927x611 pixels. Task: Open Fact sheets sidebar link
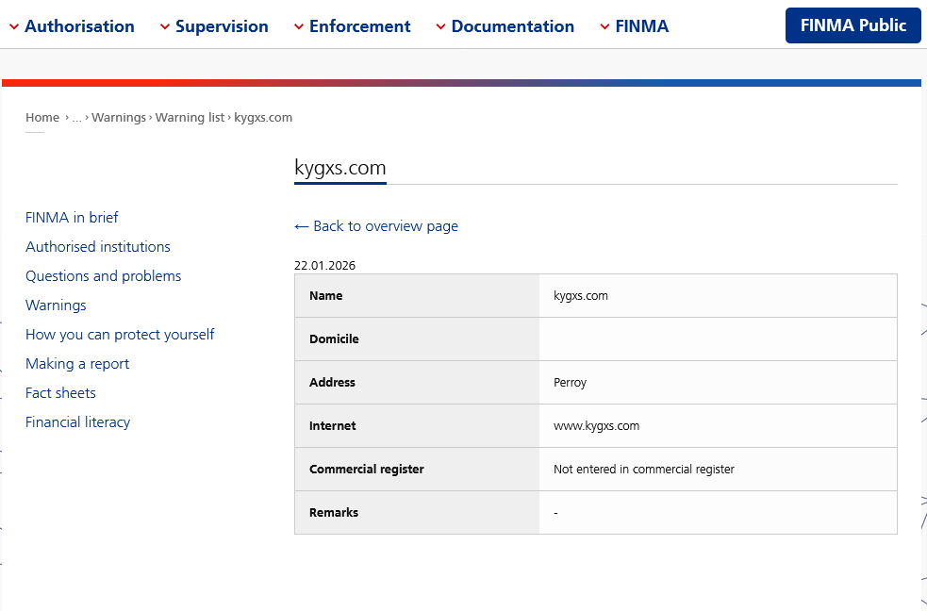(60, 393)
